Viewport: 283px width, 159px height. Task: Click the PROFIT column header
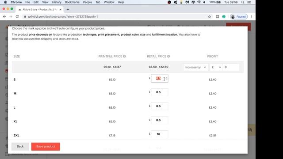(212, 57)
